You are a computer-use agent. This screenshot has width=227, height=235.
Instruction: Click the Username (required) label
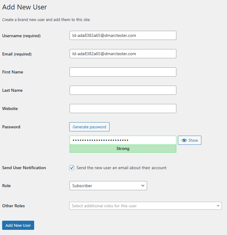tap(21, 36)
